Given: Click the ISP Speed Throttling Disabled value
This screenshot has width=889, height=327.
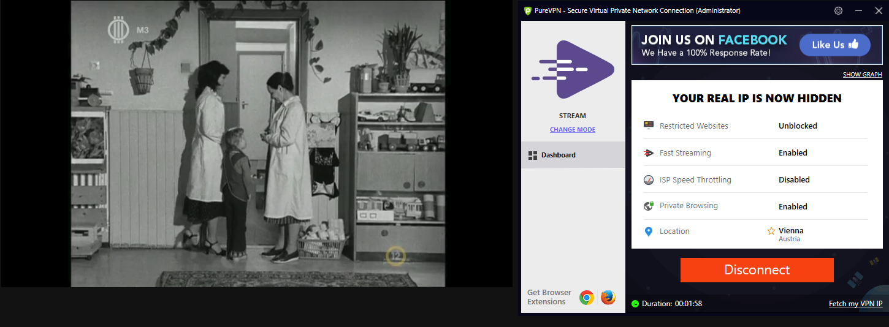Looking at the screenshot, I should click(x=794, y=179).
